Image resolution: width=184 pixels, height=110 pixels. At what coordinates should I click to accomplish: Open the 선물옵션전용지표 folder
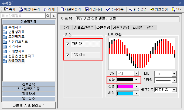pyautogui.click(x=18, y=56)
